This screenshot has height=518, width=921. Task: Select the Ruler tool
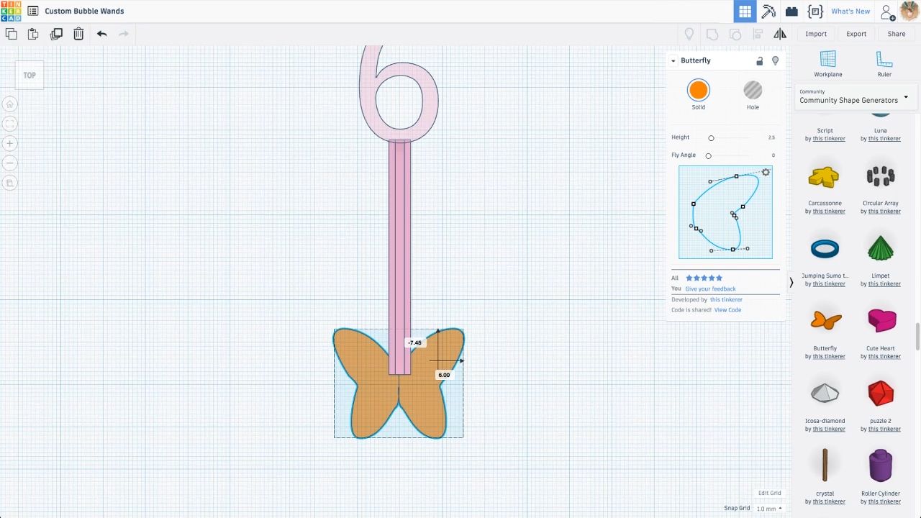tap(884, 65)
